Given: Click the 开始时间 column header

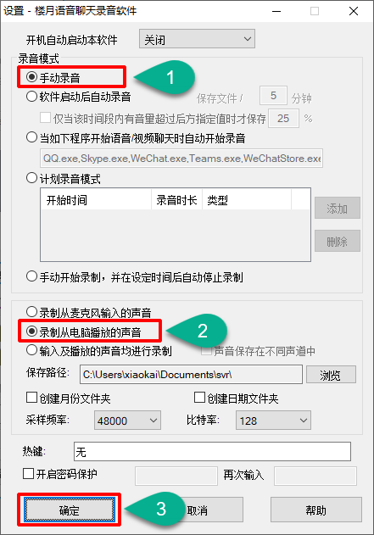Looking at the screenshot, I should (96, 200).
